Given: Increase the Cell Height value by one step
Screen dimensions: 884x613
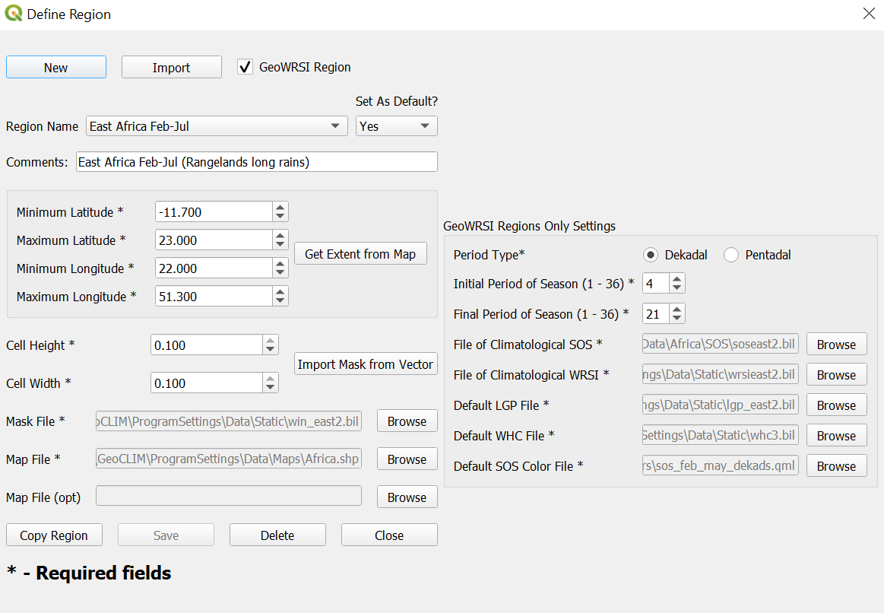Looking at the screenshot, I should pyautogui.click(x=271, y=340).
